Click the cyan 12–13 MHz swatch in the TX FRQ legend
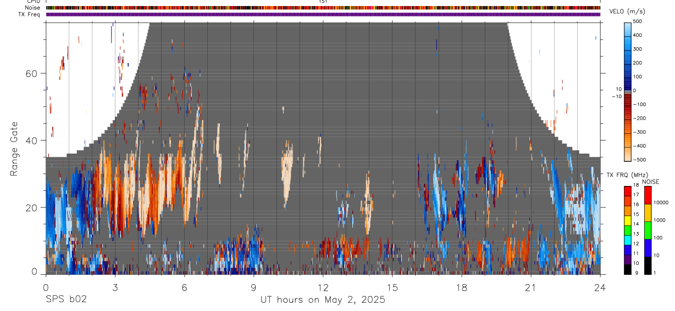 coord(628,240)
